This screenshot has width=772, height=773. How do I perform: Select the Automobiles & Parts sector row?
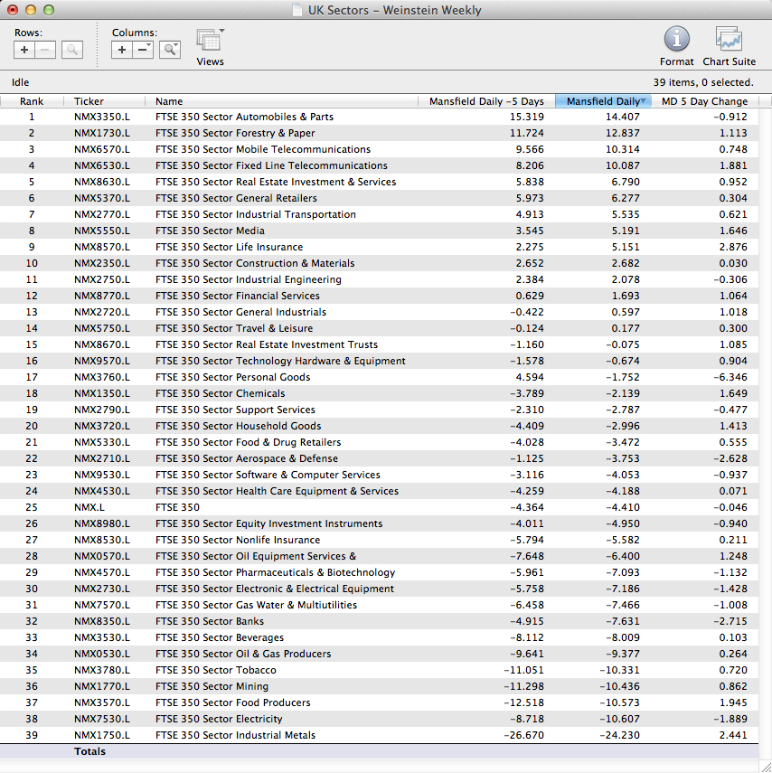pyautogui.click(x=244, y=117)
